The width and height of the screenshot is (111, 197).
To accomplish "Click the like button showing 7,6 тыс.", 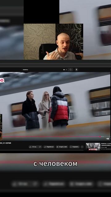I will (33, 147).
